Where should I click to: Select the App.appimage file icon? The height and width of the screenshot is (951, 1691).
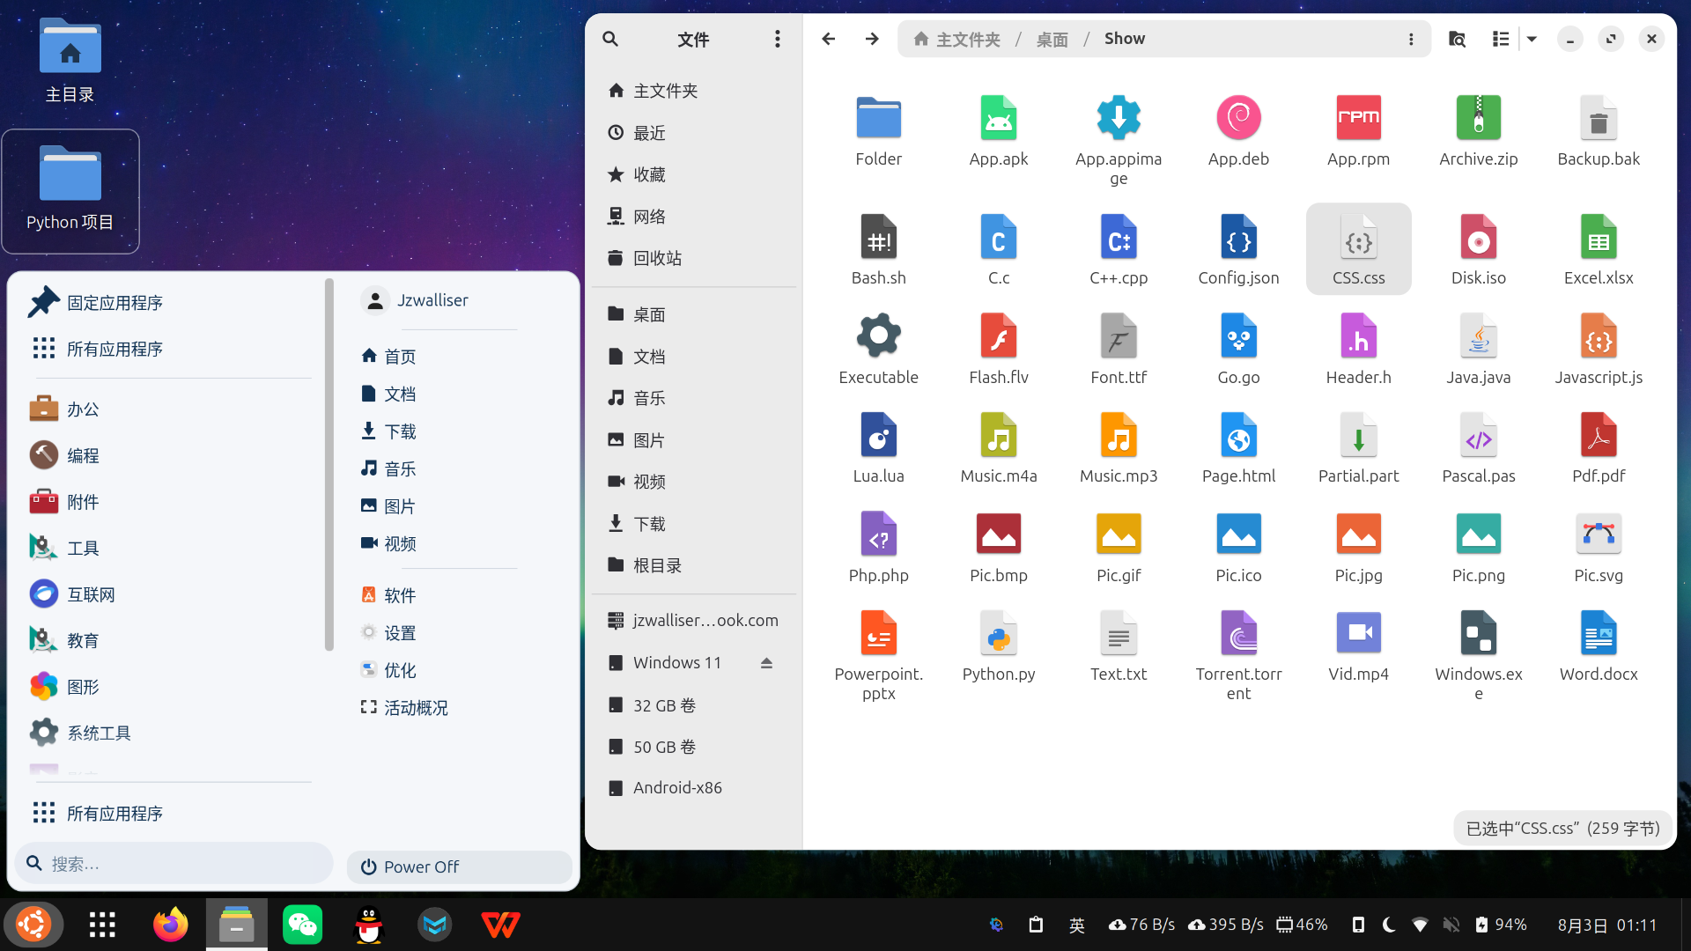click(x=1119, y=118)
